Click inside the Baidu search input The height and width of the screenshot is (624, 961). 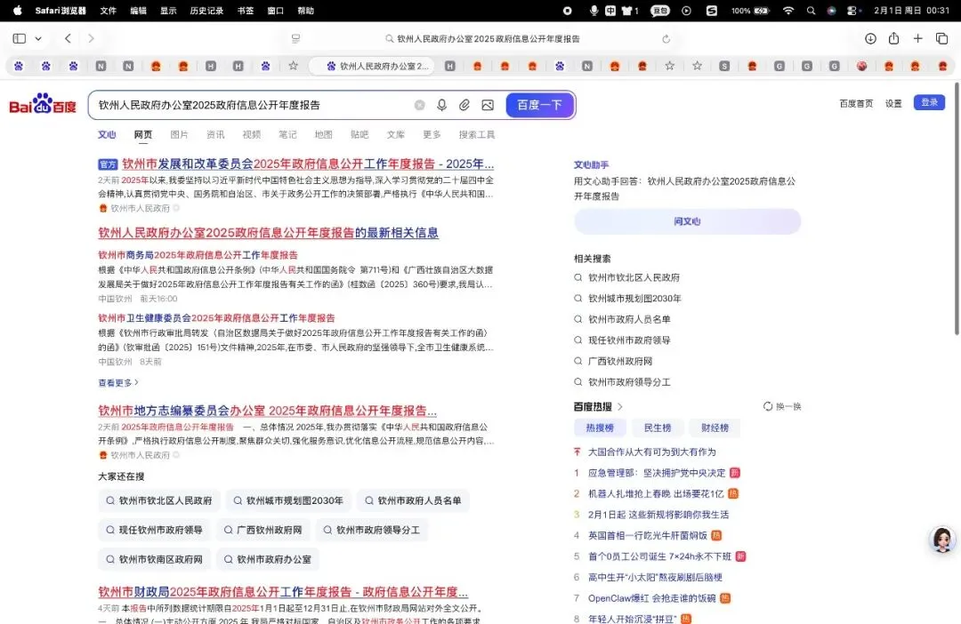[x=251, y=105]
